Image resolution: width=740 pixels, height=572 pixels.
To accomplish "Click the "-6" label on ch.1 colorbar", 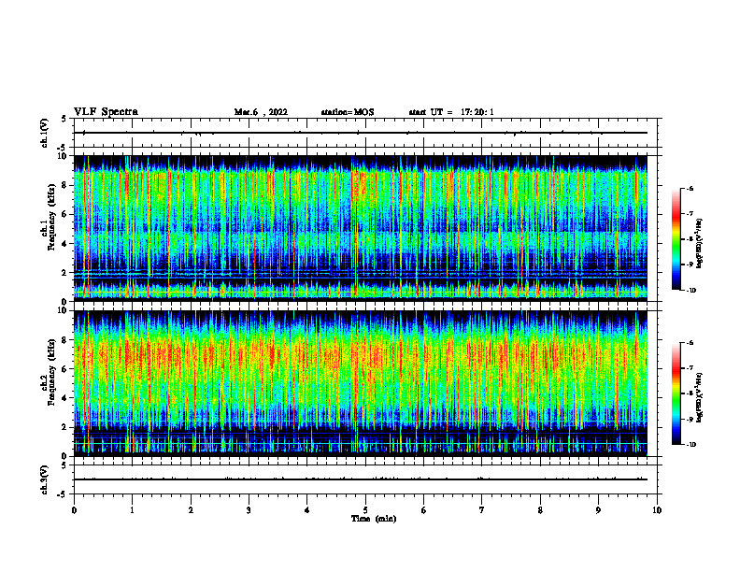I will pos(690,188).
